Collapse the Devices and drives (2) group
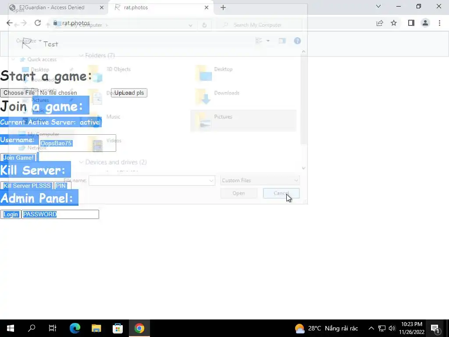 point(81,162)
